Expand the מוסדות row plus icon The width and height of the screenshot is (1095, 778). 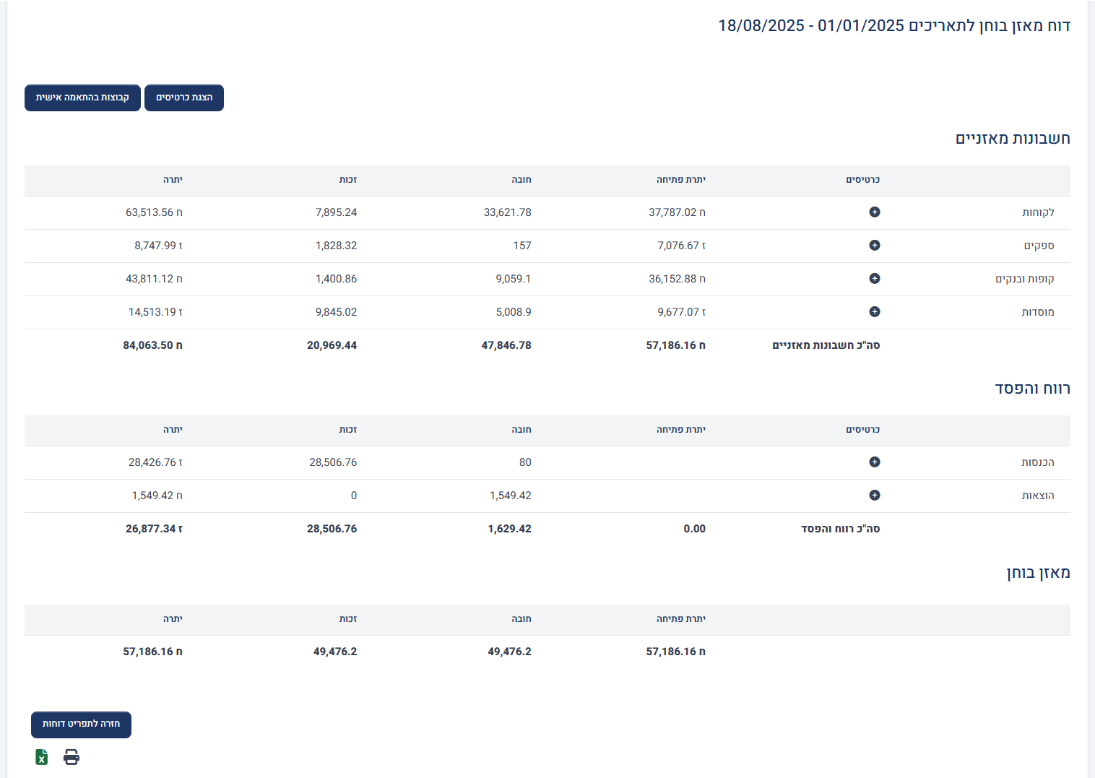click(x=874, y=312)
